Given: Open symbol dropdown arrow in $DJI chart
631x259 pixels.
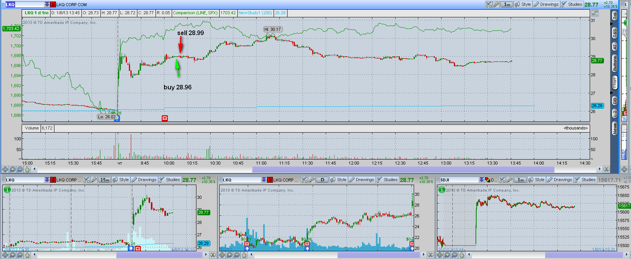Looking at the screenshot, I should click(482, 180).
